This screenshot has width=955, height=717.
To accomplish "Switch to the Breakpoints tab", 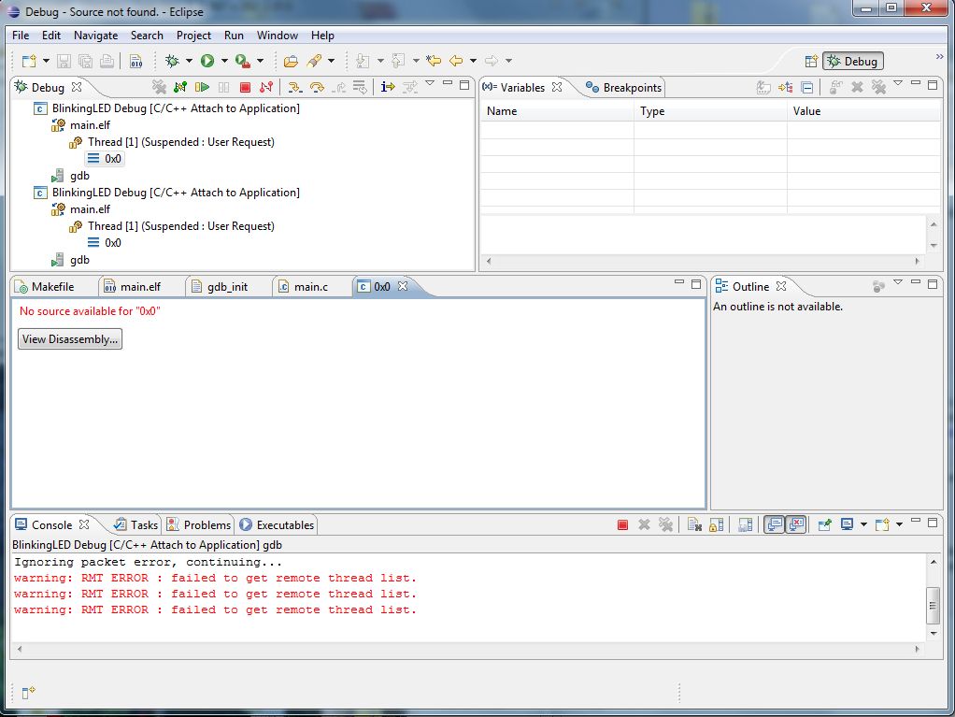I will point(623,88).
